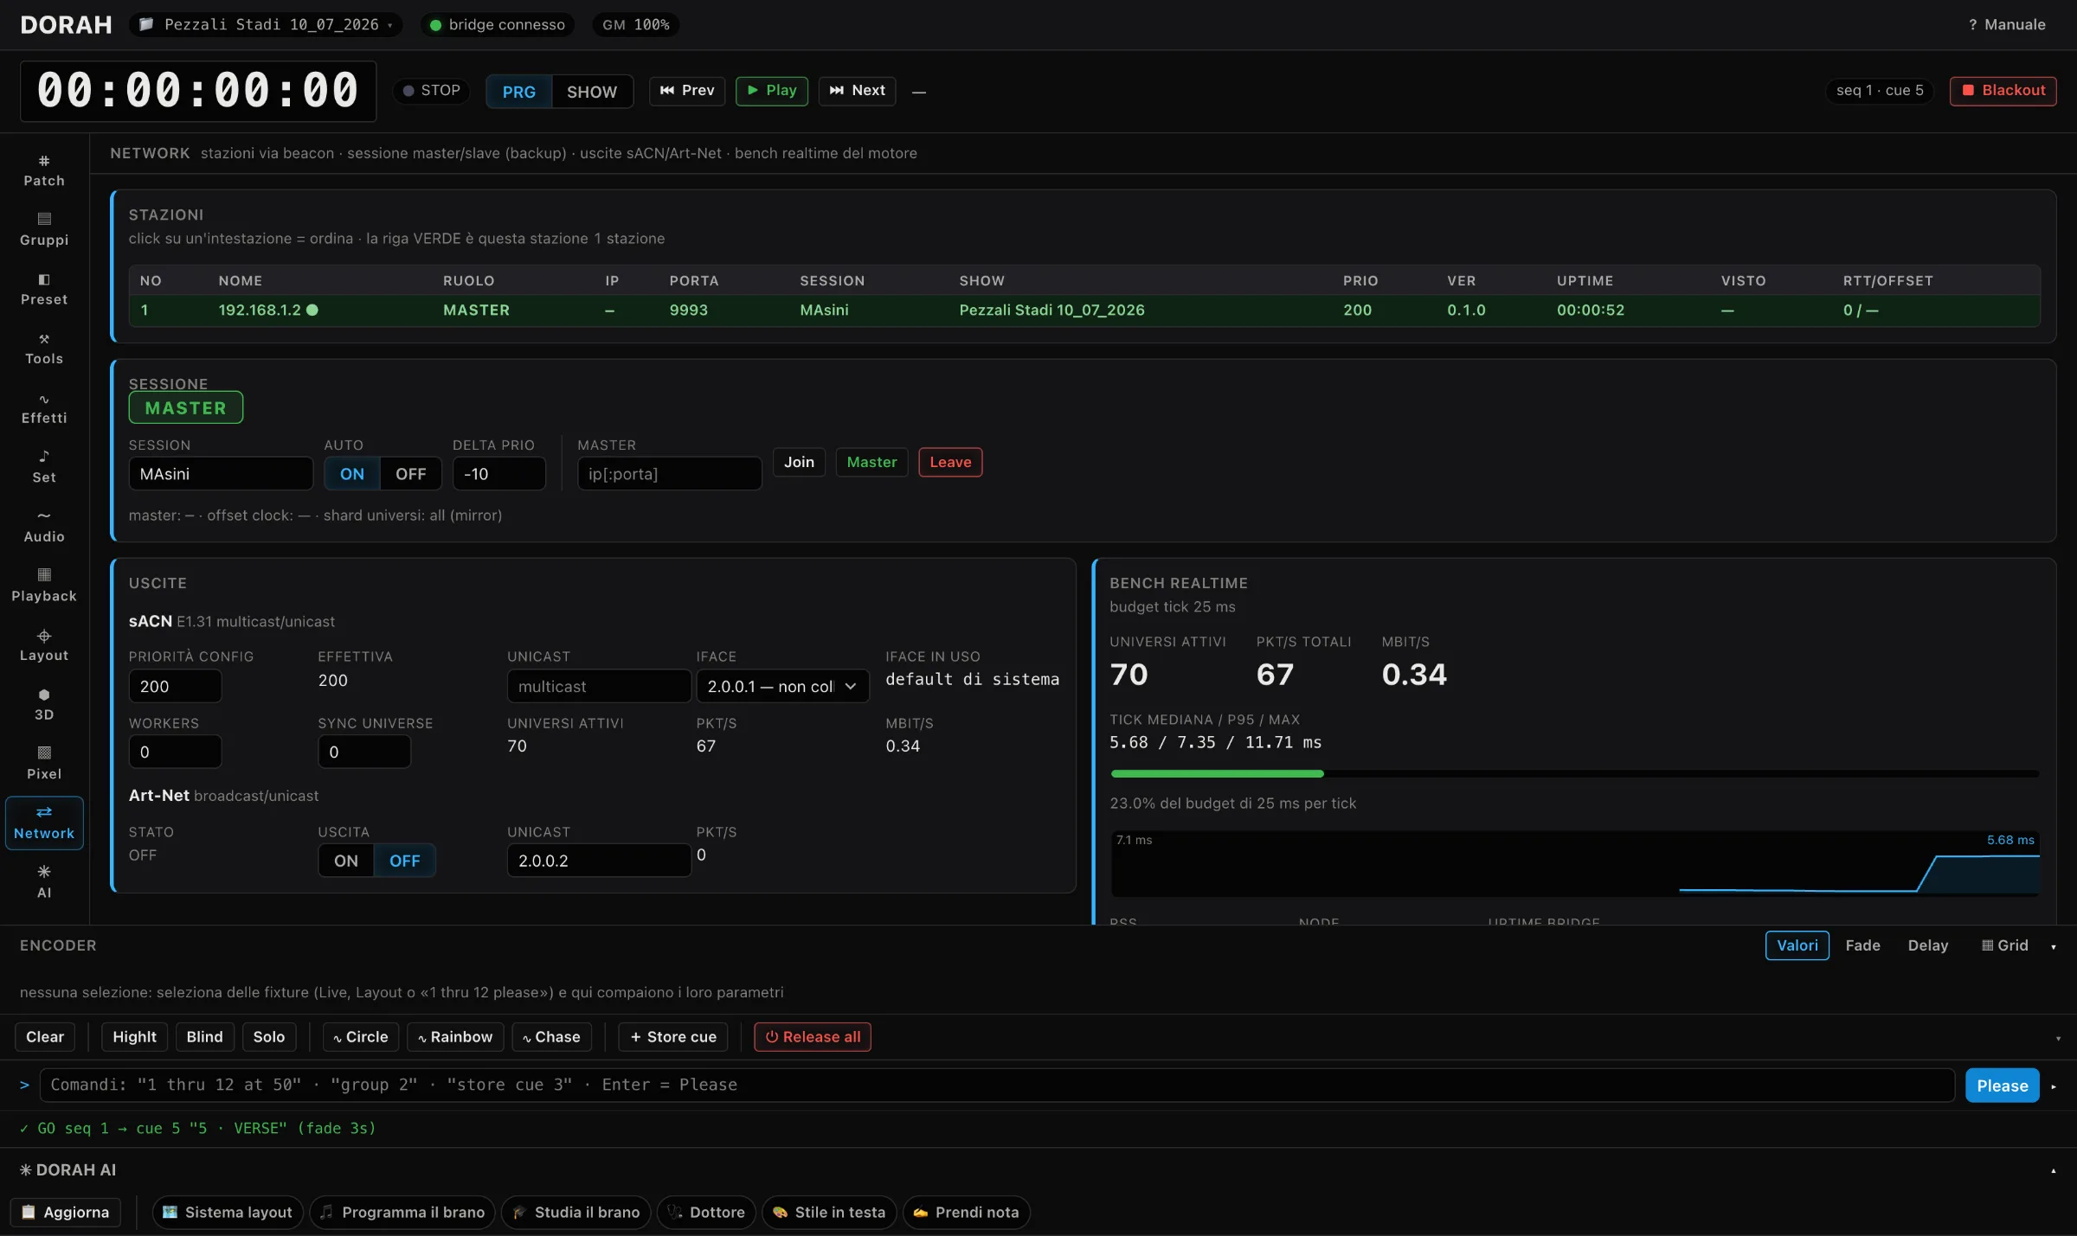Open the Set sidebar icon
Image resolution: width=2077 pixels, height=1236 pixels.
(44, 468)
